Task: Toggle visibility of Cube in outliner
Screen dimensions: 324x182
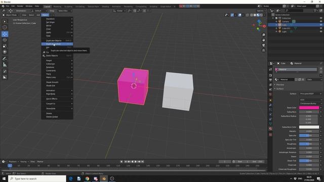Action: [x=321, y=25]
